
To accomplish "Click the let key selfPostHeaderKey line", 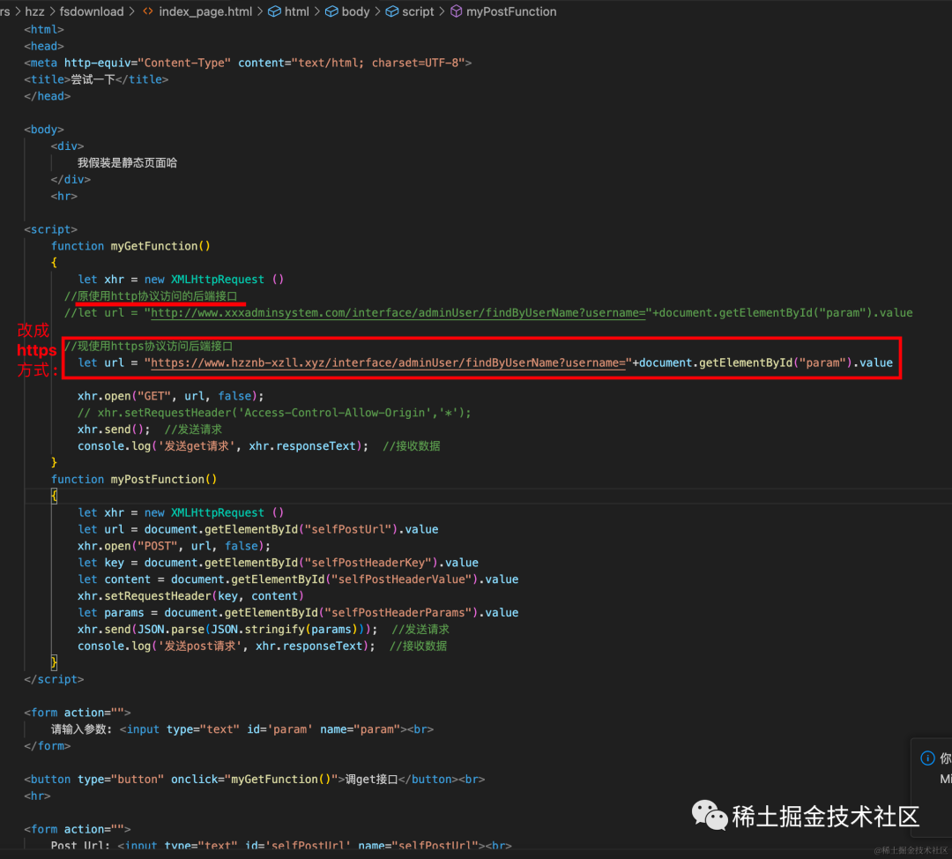I will [278, 563].
